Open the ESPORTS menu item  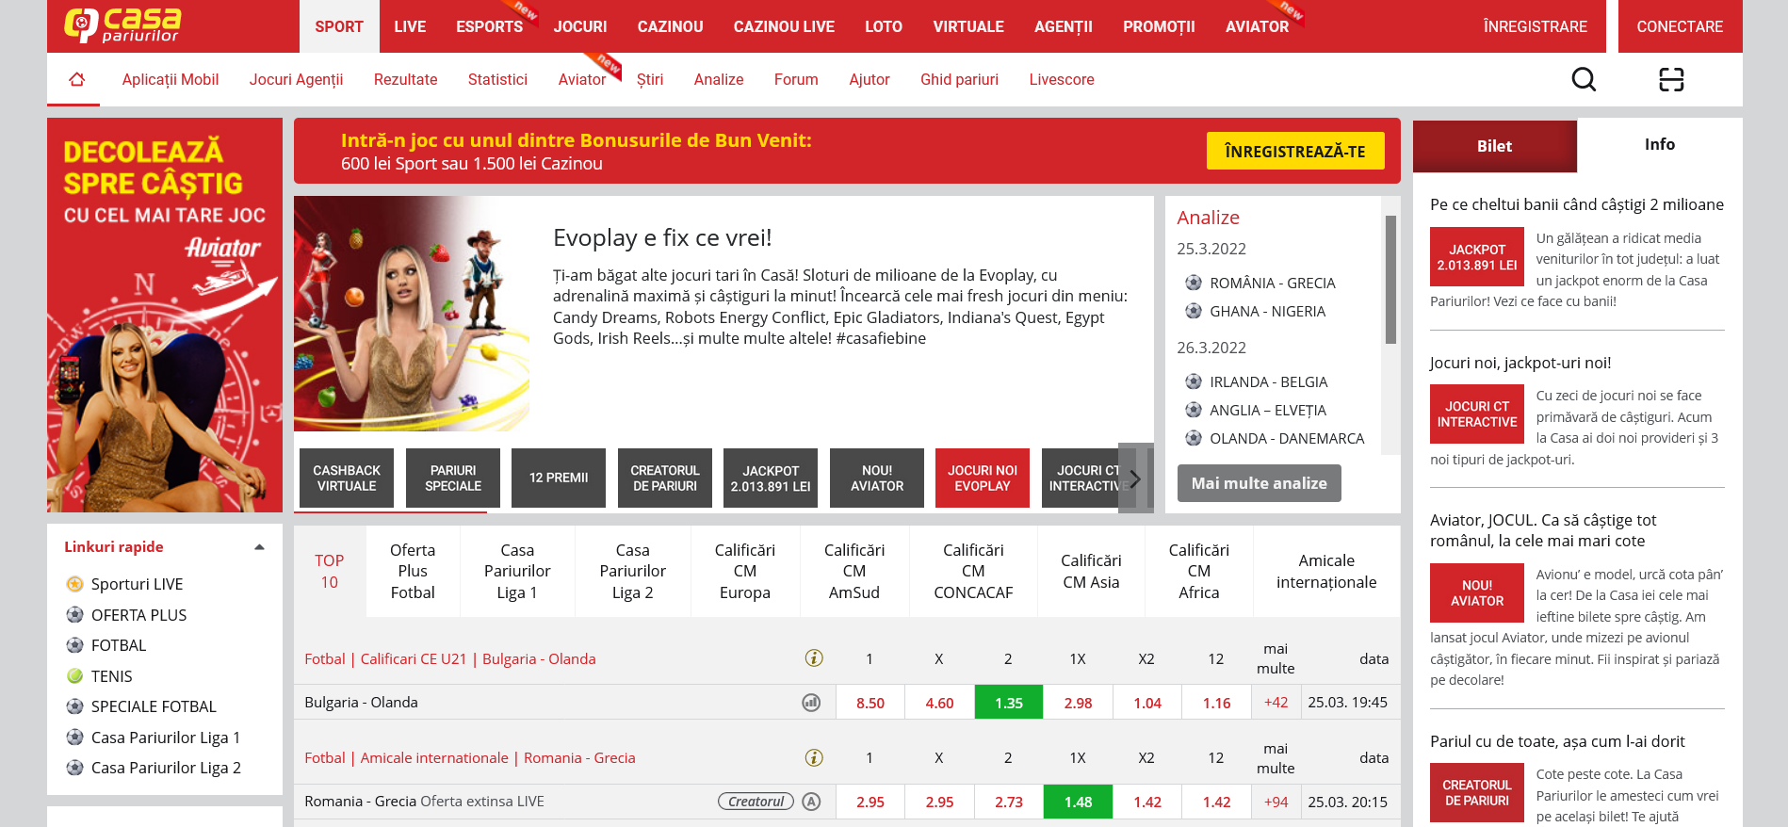pos(490,26)
